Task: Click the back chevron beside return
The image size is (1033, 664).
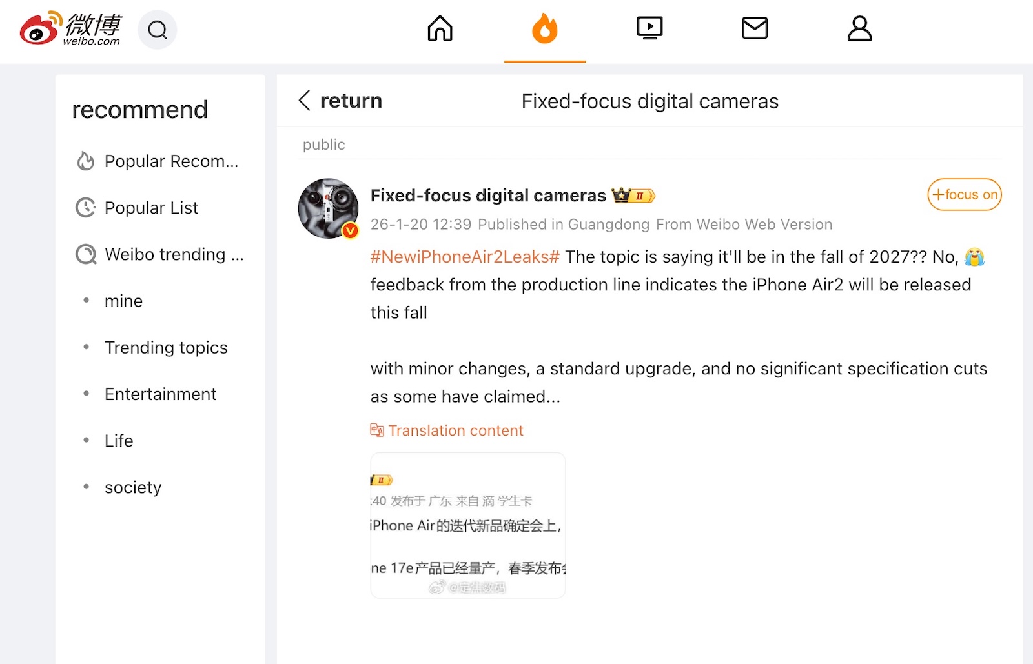Action: coord(305,101)
